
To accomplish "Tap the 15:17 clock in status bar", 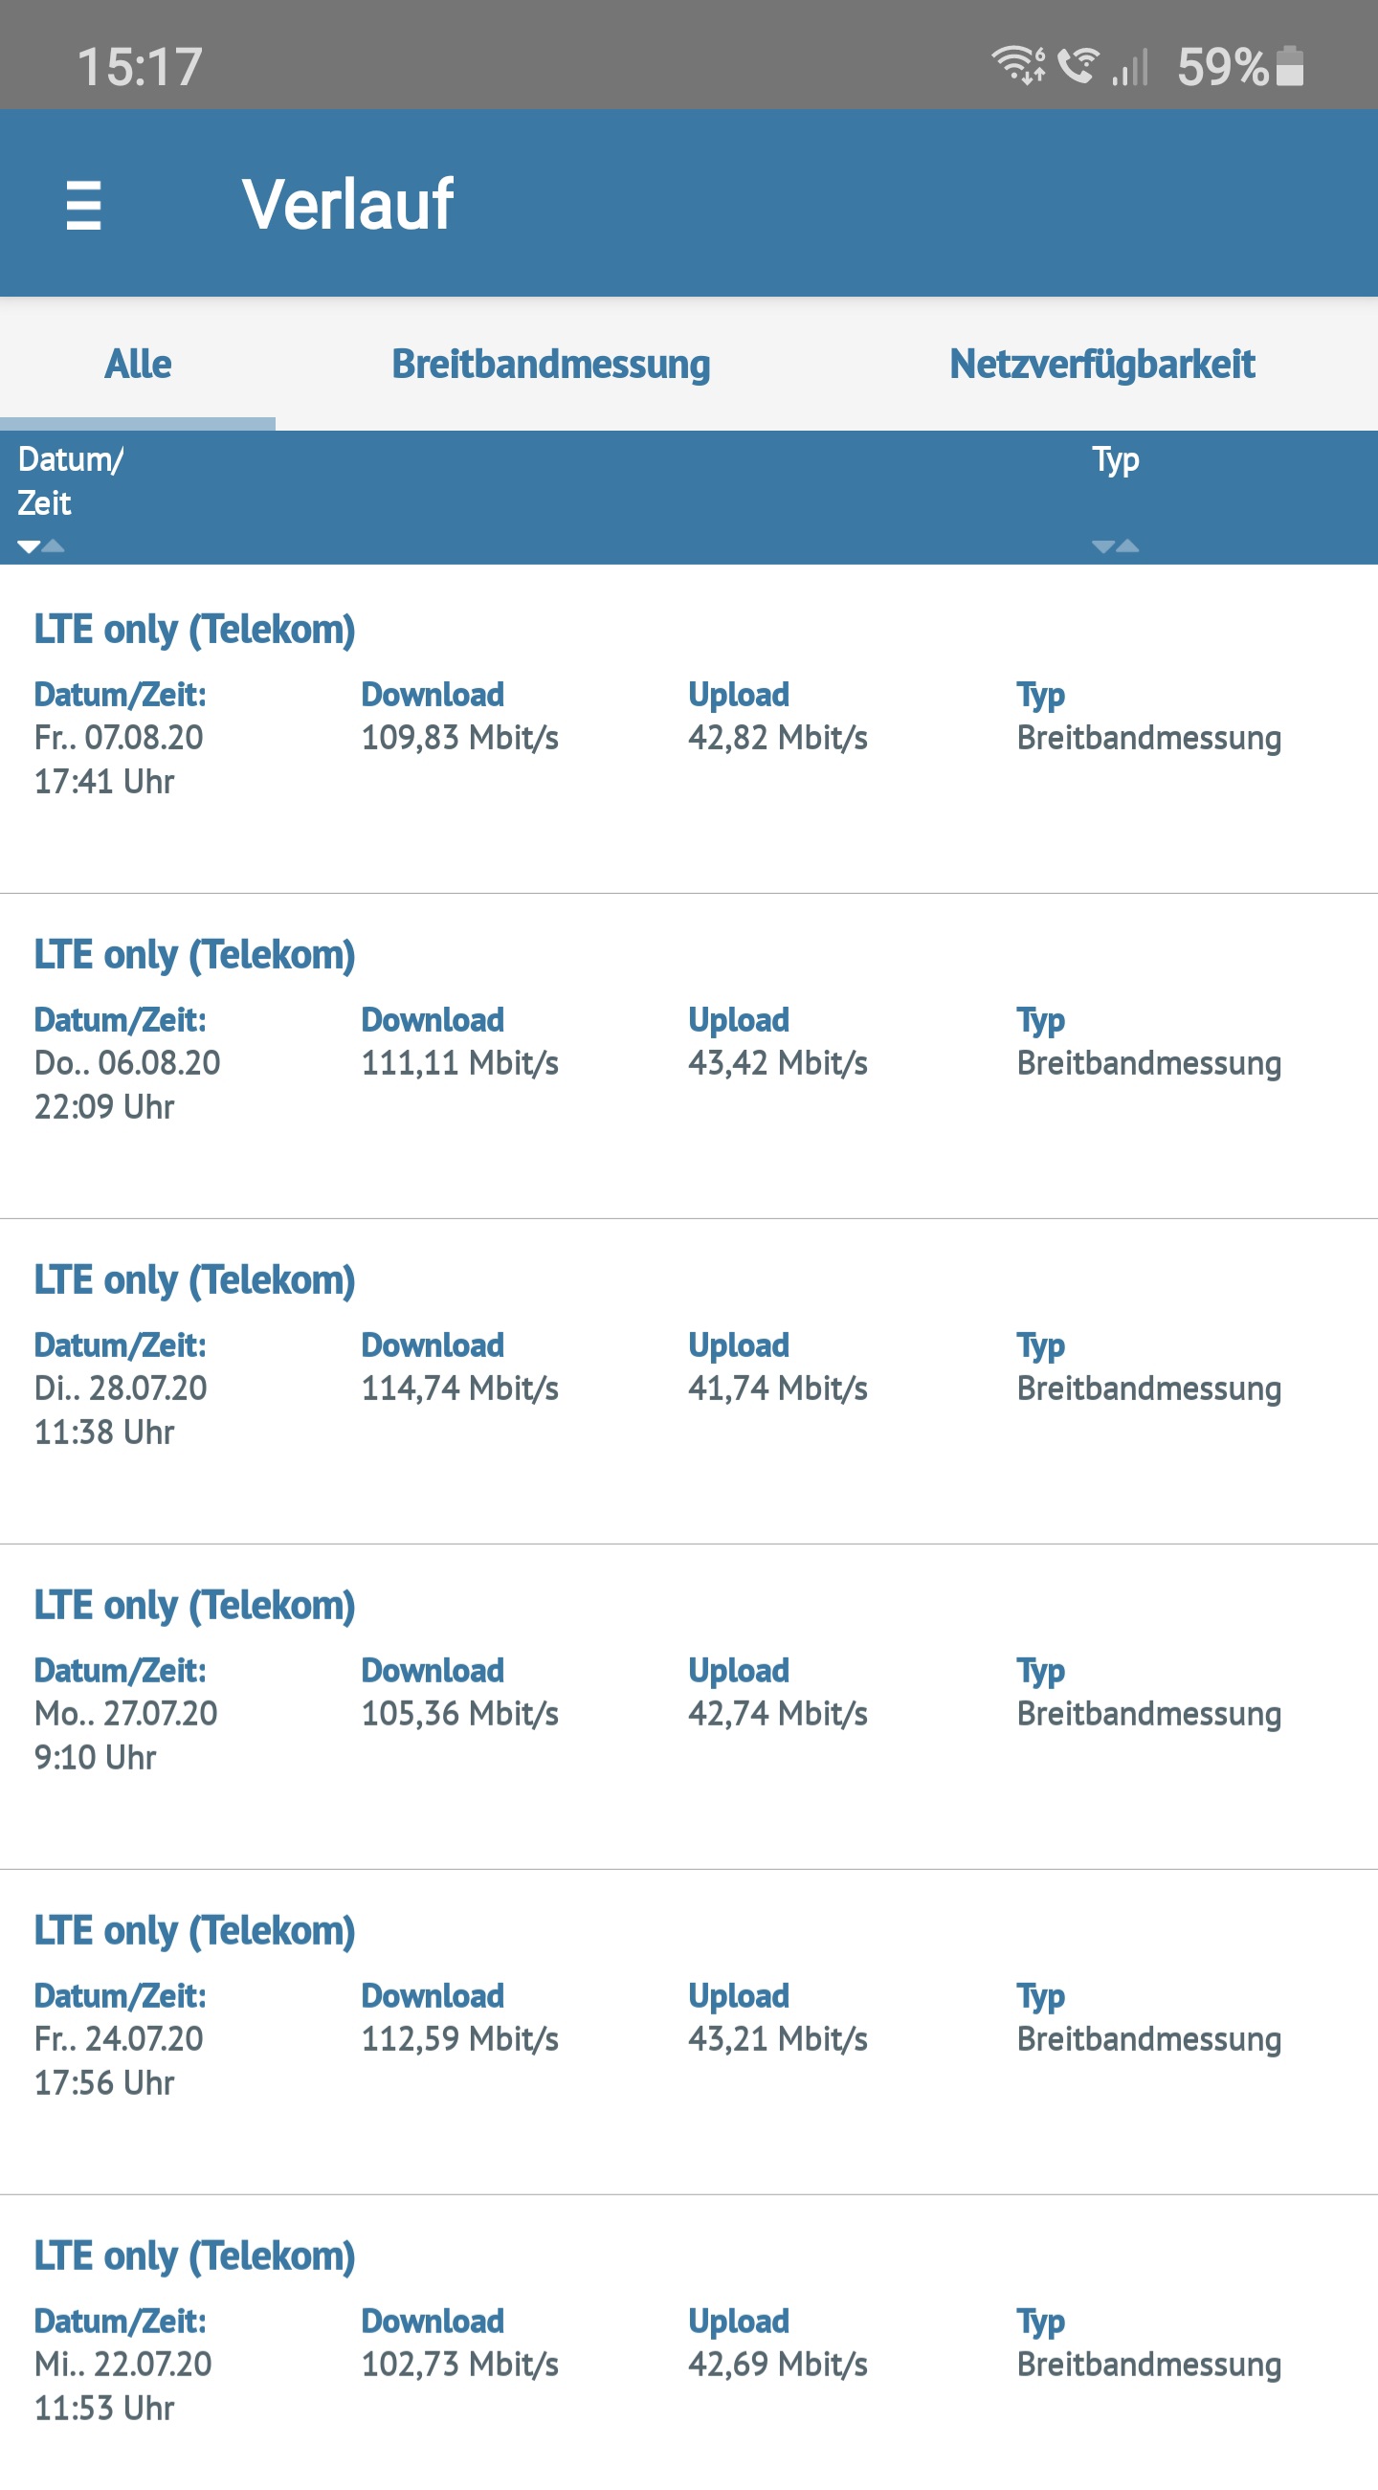I will [x=139, y=67].
